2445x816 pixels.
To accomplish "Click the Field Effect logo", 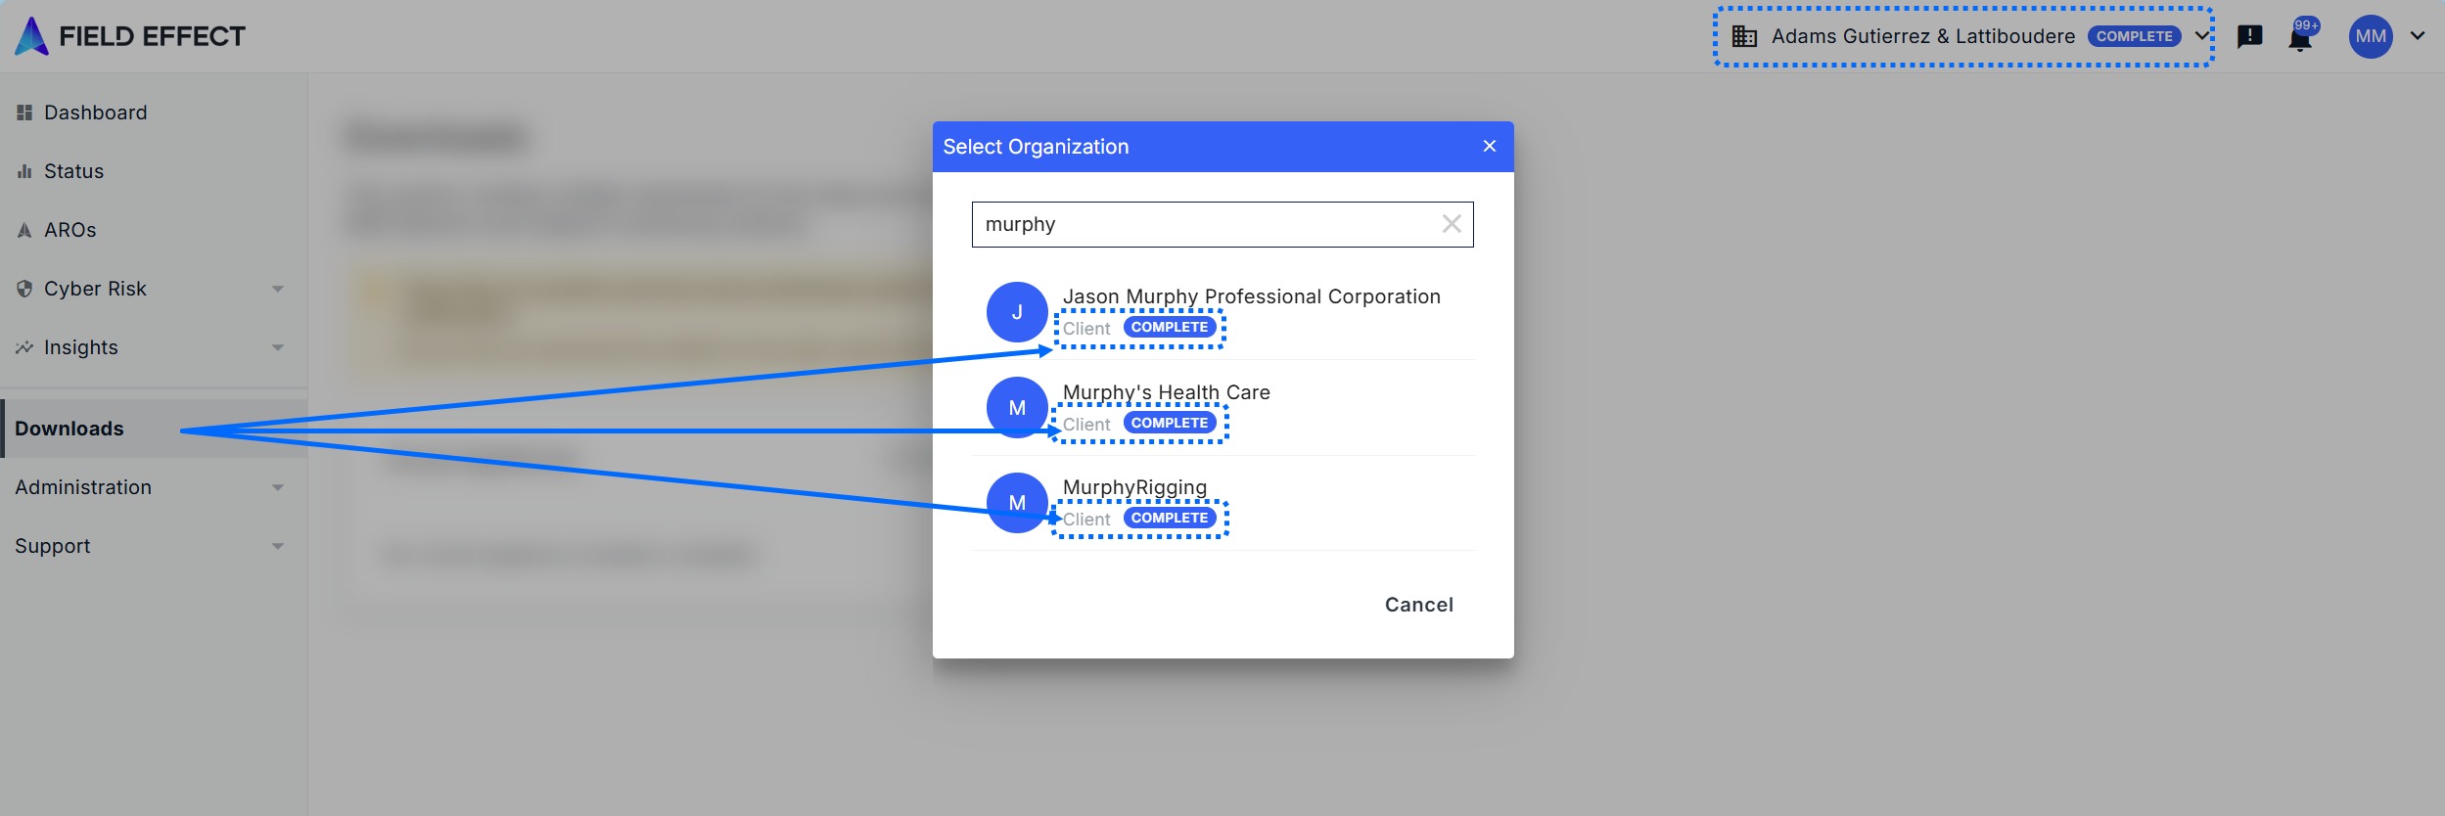I will pyautogui.click(x=129, y=36).
